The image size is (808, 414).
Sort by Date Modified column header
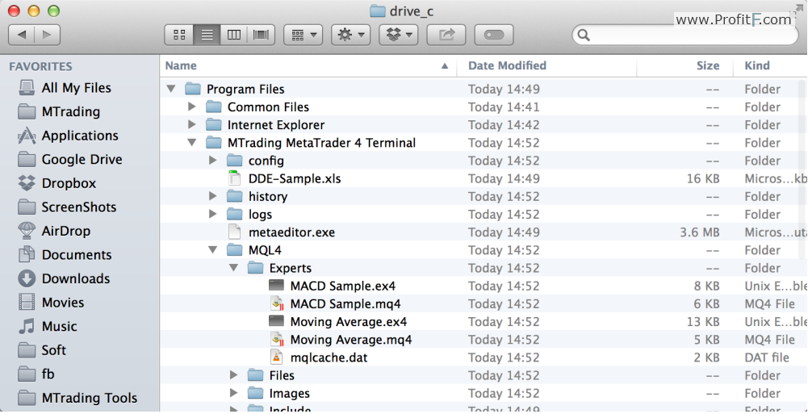[546, 65]
